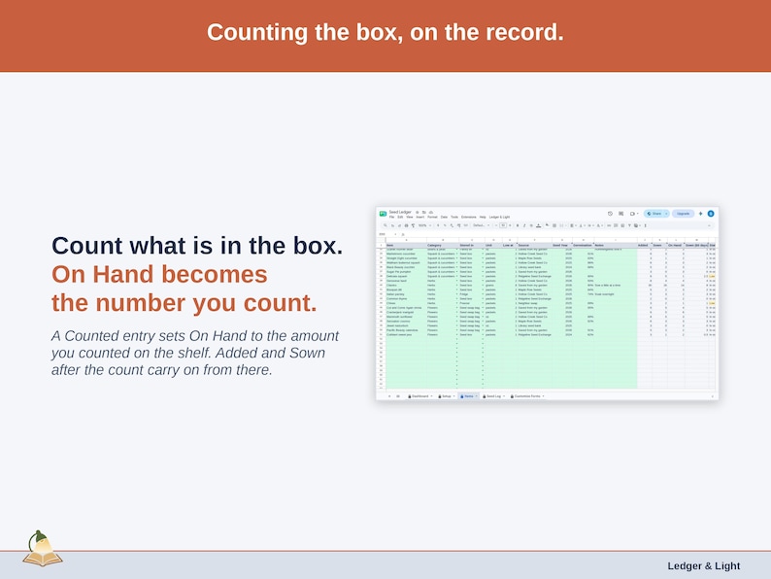
Task: Open the Setup tab dropdown arrow
Action: (453, 396)
